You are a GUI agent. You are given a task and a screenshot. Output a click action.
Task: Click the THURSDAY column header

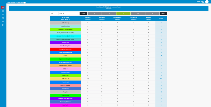tap(134, 18)
